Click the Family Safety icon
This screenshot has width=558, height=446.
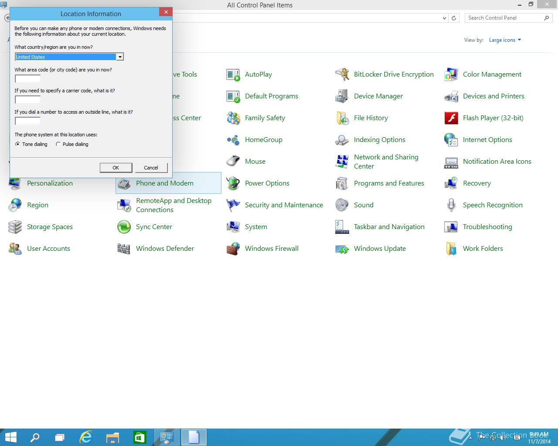point(233,118)
